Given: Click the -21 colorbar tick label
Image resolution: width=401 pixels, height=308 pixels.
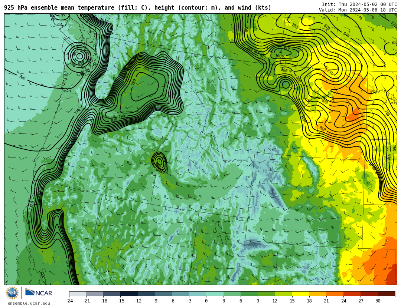Looking at the screenshot, I should pyautogui.click(x=86, y=301).
